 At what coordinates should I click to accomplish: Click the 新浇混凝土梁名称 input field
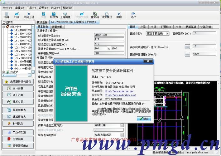point(109,35)
